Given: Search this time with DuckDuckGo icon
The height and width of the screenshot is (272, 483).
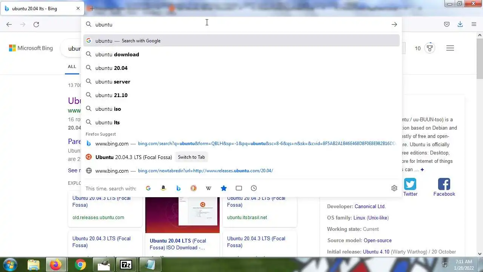Looking at the screenshot, I should [x=194, y=188].
